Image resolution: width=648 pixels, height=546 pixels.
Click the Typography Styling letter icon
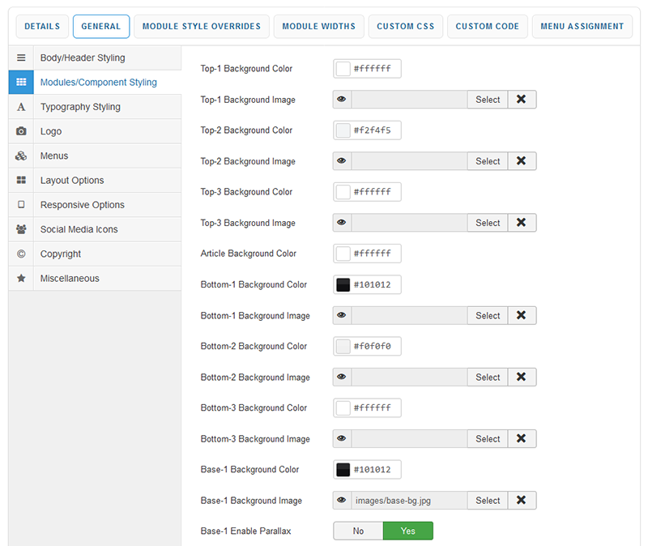click(21, 107)
